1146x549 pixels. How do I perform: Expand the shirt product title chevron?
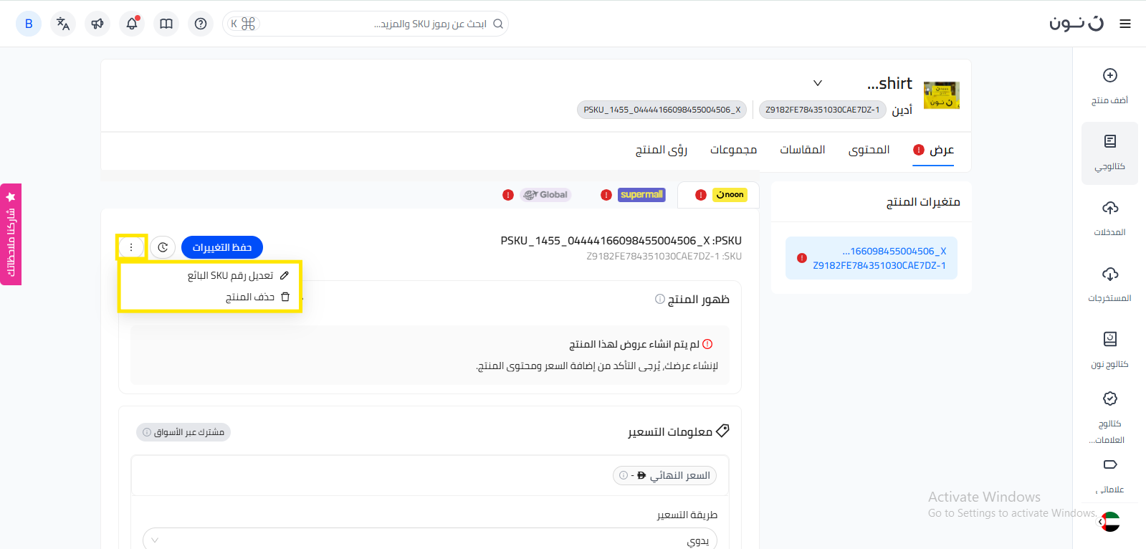[x=817, y=83]
